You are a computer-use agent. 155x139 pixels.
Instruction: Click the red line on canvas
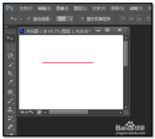click(x=68, y=63)
